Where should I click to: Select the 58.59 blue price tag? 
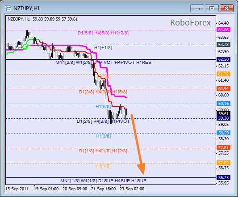click(x=223, y=133)
